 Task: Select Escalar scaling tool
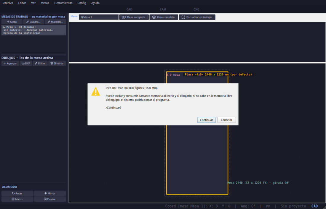click(x=50, y=199)
